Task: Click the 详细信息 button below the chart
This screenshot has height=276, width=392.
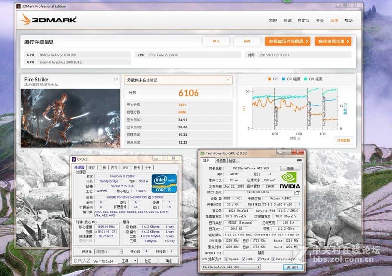Action: click(x=343, y=140)
